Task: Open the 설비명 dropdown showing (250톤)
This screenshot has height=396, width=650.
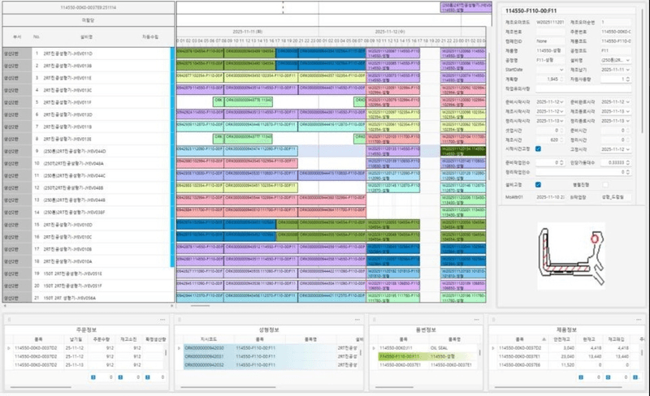Action: pos(616,60)
